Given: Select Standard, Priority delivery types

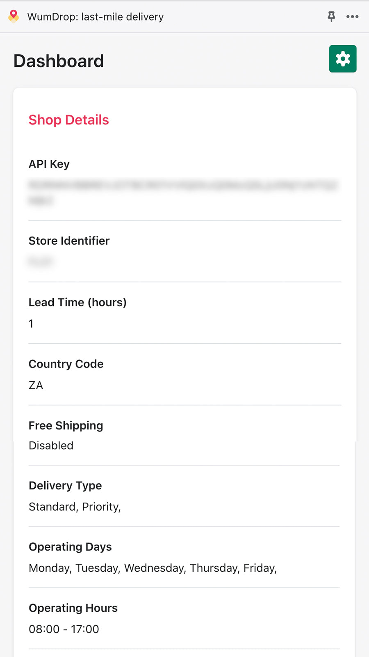Looking at the screenshot, I should (x=75, y=507).
